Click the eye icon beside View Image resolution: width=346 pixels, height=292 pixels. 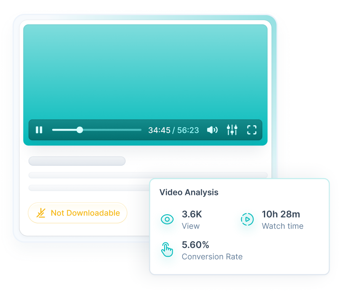[x=167, y=219]
